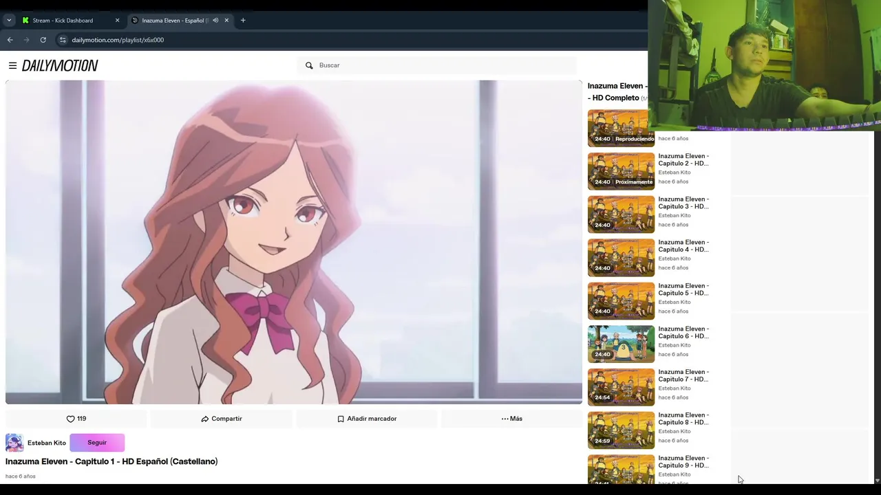The image size is (881, 495).
Task: Switch to Stream - Kick Dashboard tab
Action: tap(63, 21)
